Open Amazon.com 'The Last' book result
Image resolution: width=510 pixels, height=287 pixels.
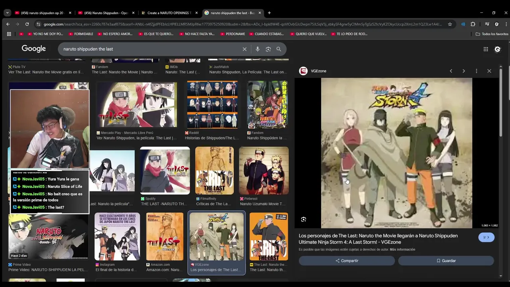165,236
